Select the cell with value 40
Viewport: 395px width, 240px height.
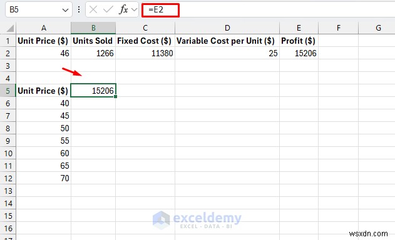point(43,103)
